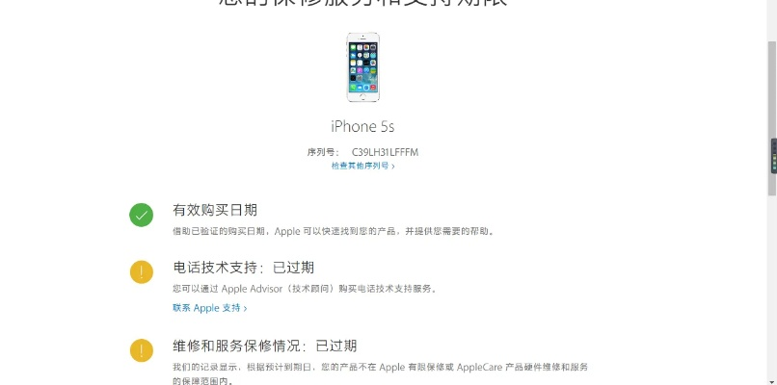The width and height of the screenshot is (777, 385).
Task: Click the vertical scrollbar thumb
Action: click(x=772, y=118)
